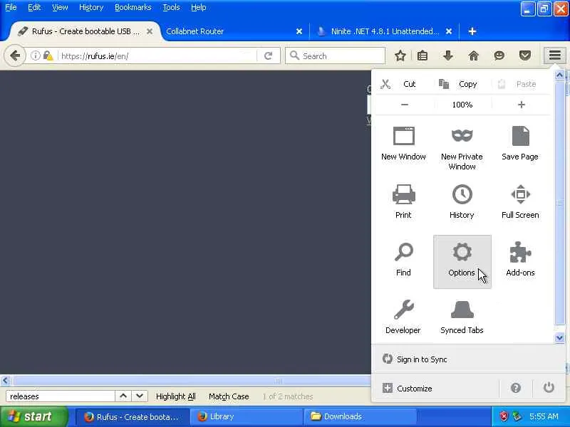Find next match down arrow
Viewport: 570px width, 427px height.
point(140,396)
